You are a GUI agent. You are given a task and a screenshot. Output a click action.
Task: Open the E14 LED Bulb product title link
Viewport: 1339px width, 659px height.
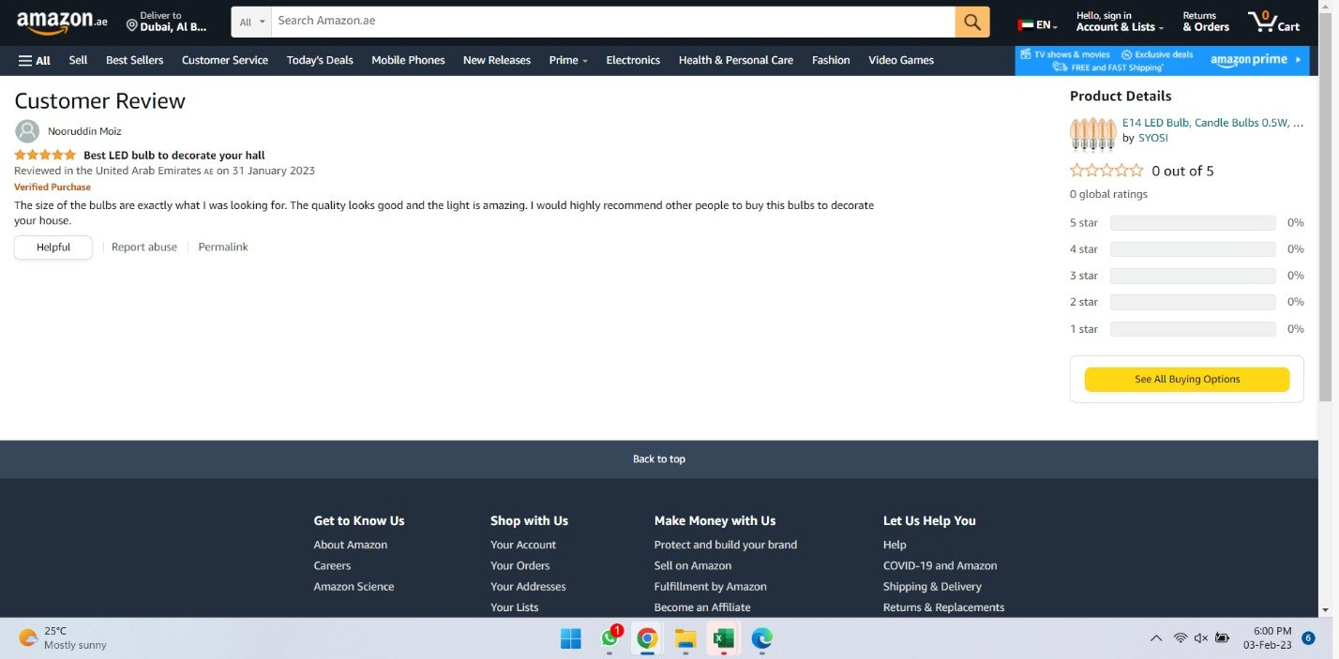tap(1212, 123)
